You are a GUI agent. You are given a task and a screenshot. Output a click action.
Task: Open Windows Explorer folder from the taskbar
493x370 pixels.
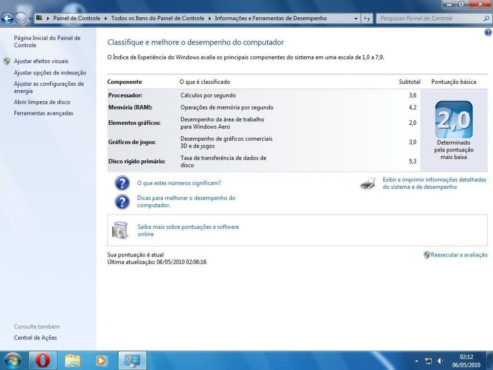(x=72, y=361)
